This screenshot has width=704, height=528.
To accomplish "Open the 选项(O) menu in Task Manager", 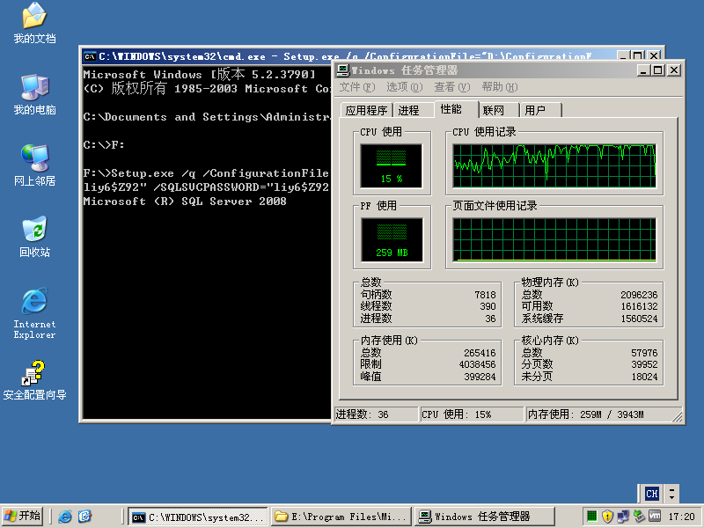I will tap(405, 86).
